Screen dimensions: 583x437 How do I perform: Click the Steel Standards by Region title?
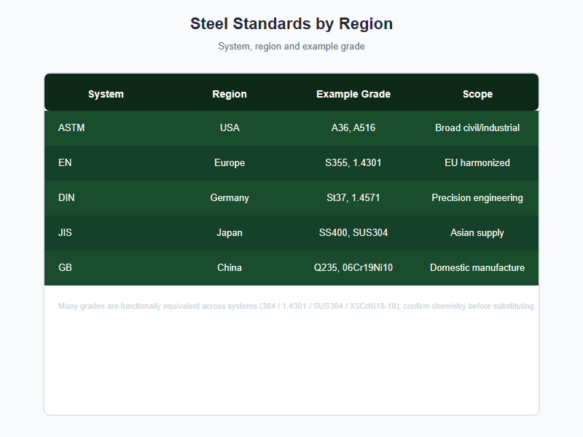[291, 24]
